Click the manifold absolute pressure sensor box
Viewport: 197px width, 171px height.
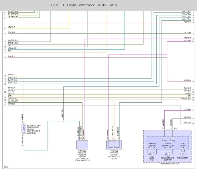click(x=82, y=145)
